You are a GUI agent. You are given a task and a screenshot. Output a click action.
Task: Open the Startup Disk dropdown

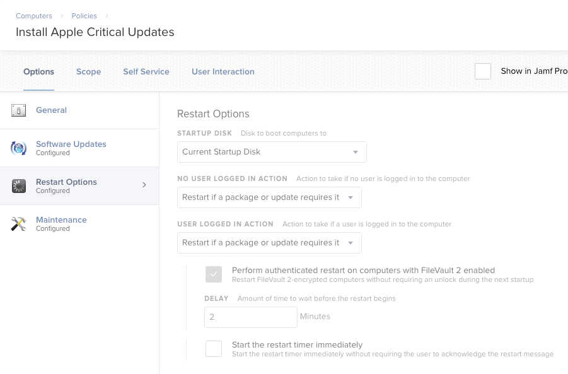272,152
